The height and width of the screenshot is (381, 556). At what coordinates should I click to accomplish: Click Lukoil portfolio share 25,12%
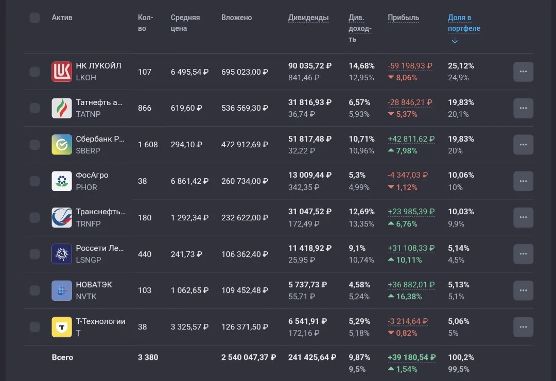(x=461, y=66)
